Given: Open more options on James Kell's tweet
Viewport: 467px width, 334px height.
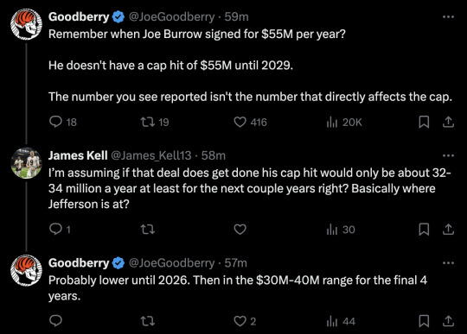Looking at the screenshot, I should click(x=448, y=155).
